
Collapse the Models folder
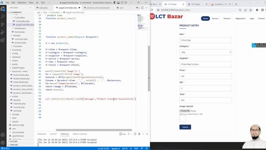(x=17, y=35)
